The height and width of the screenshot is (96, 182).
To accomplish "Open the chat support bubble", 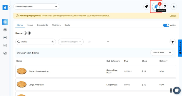I will point(177,90).
